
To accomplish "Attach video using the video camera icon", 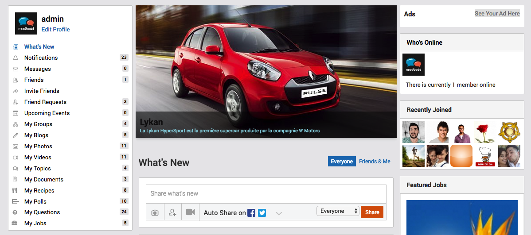I will click(x=190, y=212).
